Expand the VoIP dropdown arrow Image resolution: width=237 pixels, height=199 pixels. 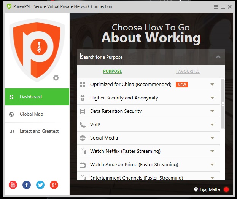point(212,125)
